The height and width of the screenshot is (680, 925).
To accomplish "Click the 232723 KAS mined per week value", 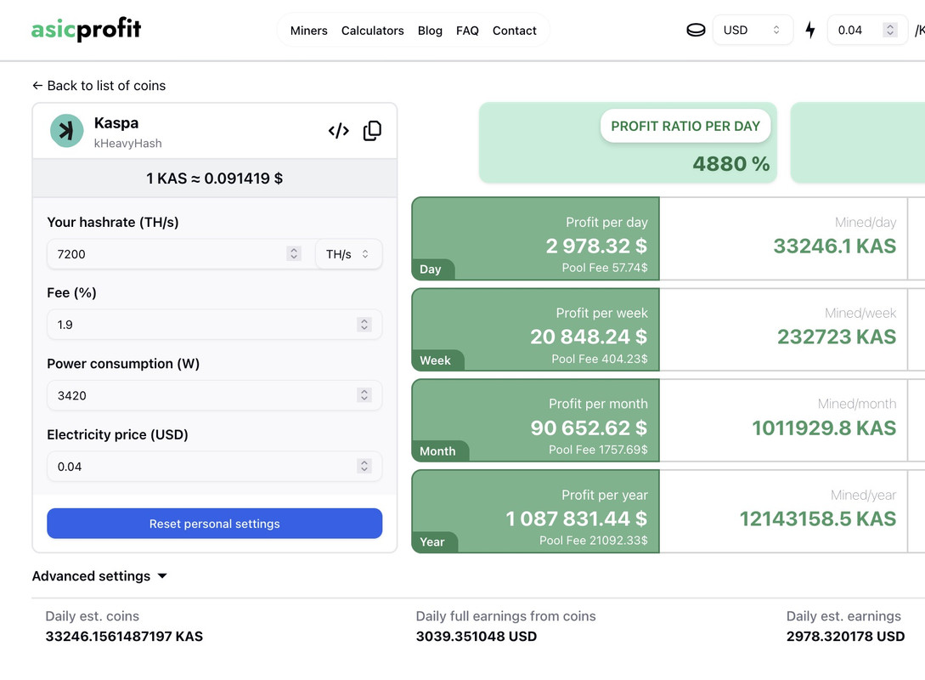I will click(x=837, y=337).
